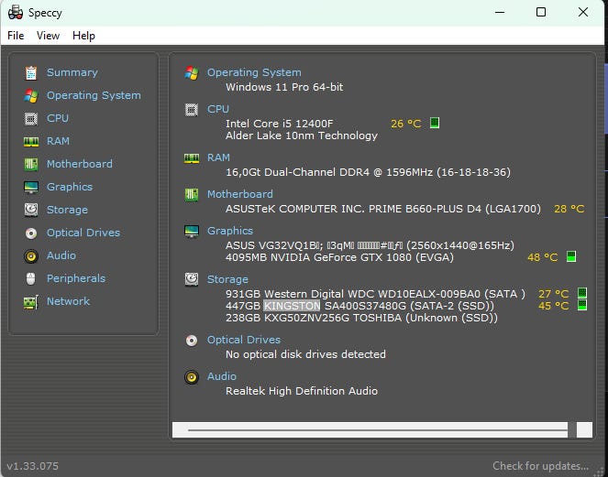Click the Summary clipboard icon in sidebar
This screenshot has height=477, width=608.
point(31,73)
